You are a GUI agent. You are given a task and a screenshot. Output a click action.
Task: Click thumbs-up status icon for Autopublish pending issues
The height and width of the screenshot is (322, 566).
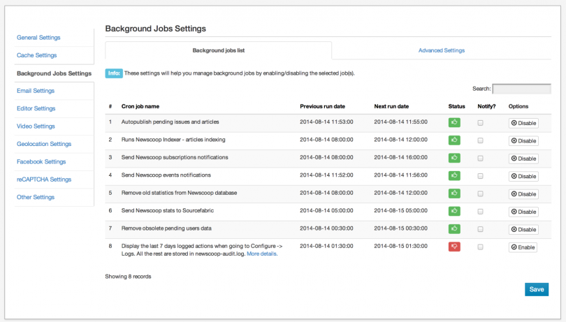pyautogui.click(x=454, y=122)
